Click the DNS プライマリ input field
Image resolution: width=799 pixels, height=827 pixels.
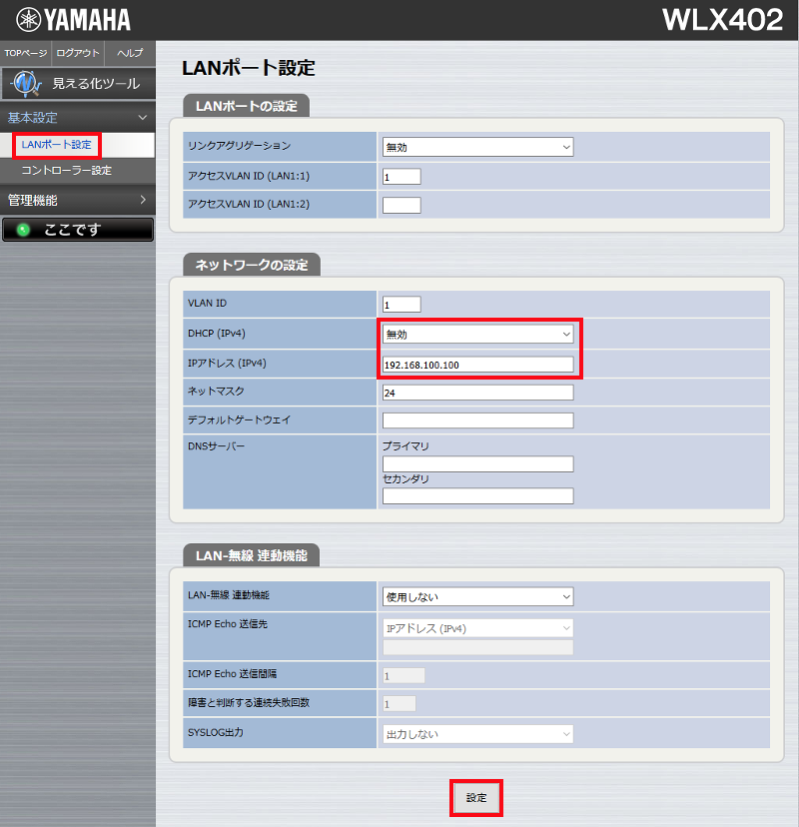477,463
